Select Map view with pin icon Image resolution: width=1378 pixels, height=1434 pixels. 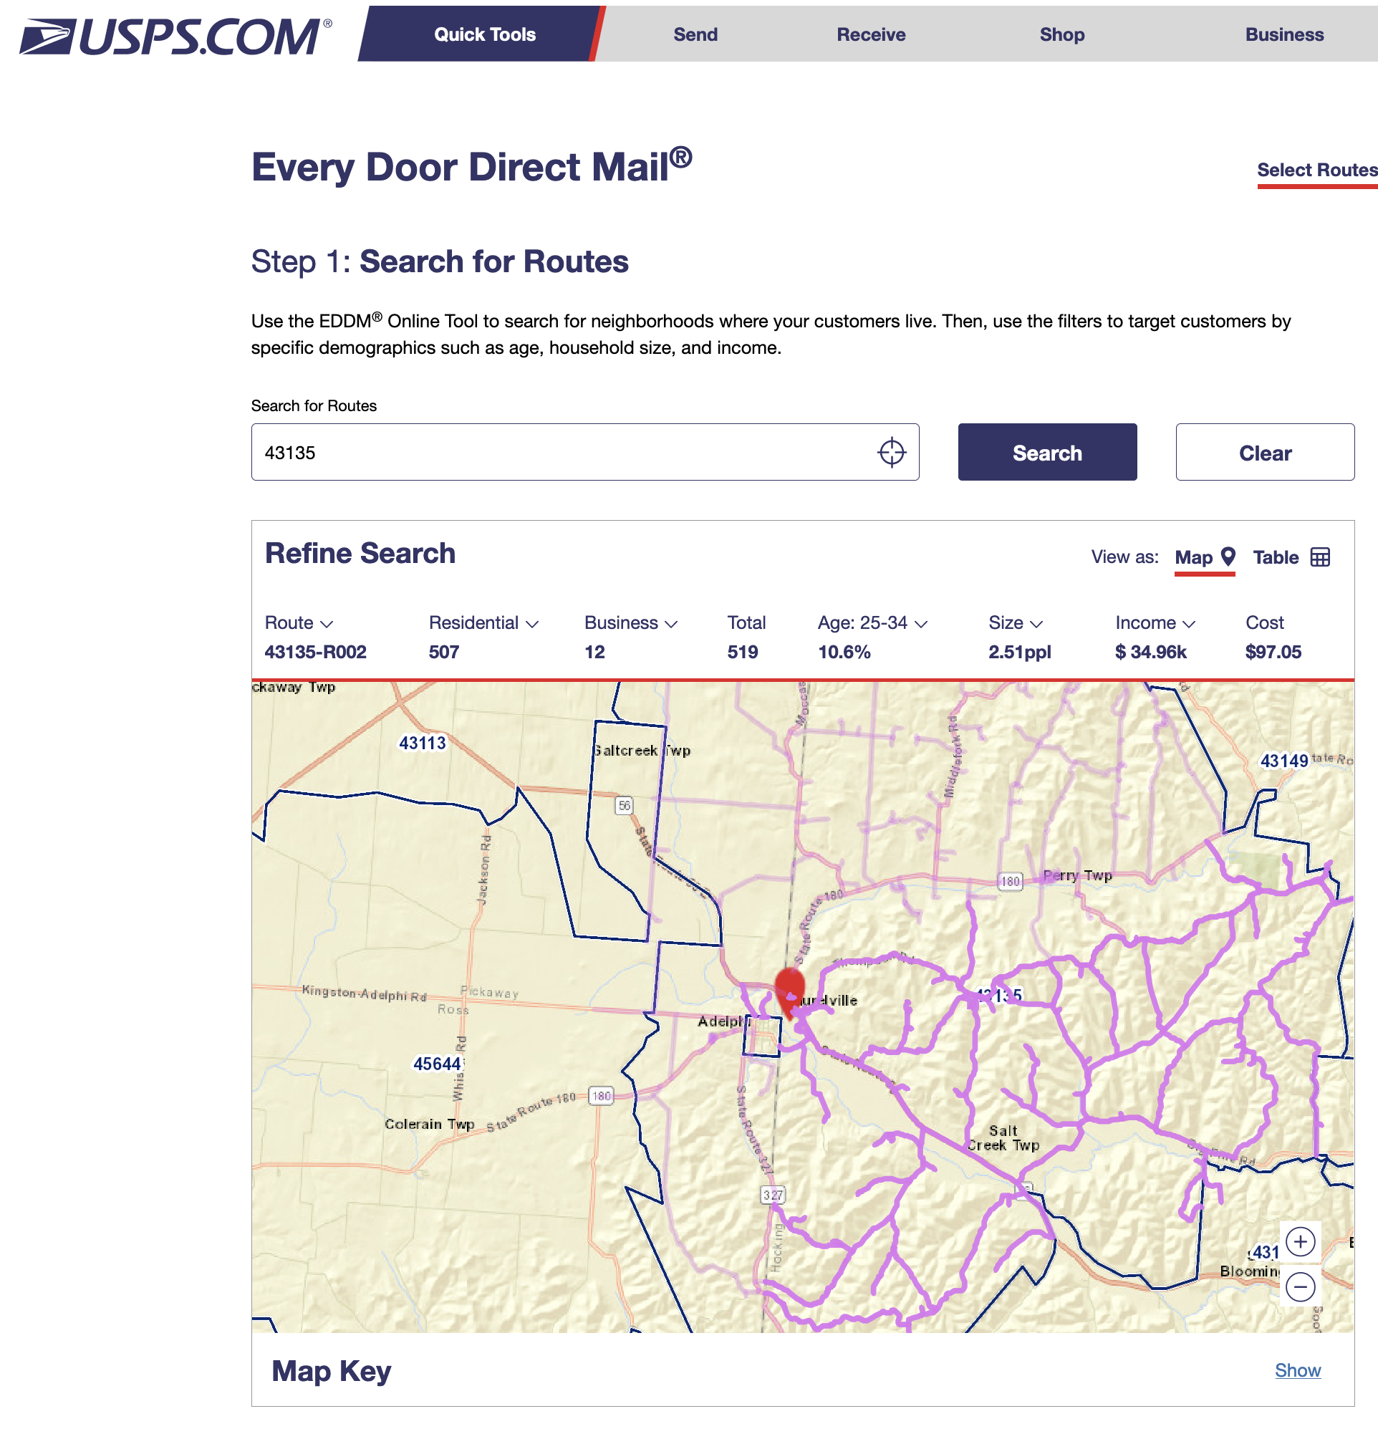click(1204, 557)
